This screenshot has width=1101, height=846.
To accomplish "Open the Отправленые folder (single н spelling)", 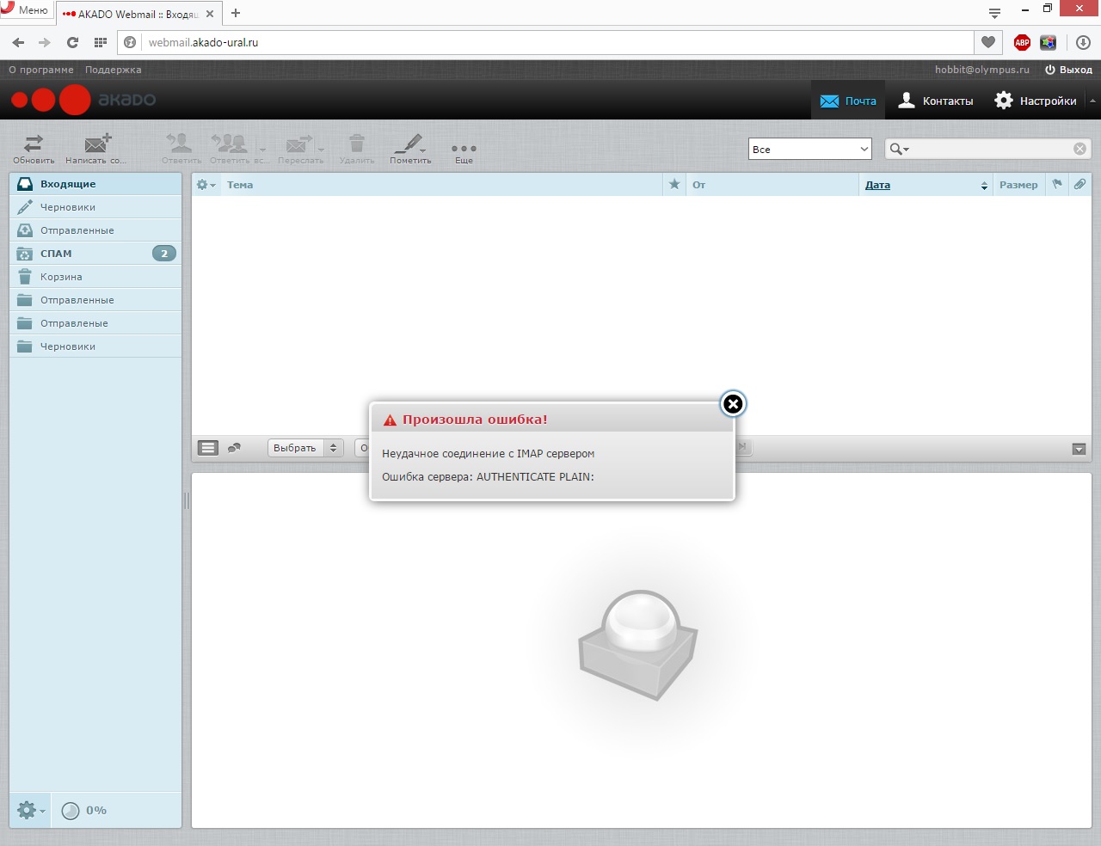I will click(x=95, y=323).
